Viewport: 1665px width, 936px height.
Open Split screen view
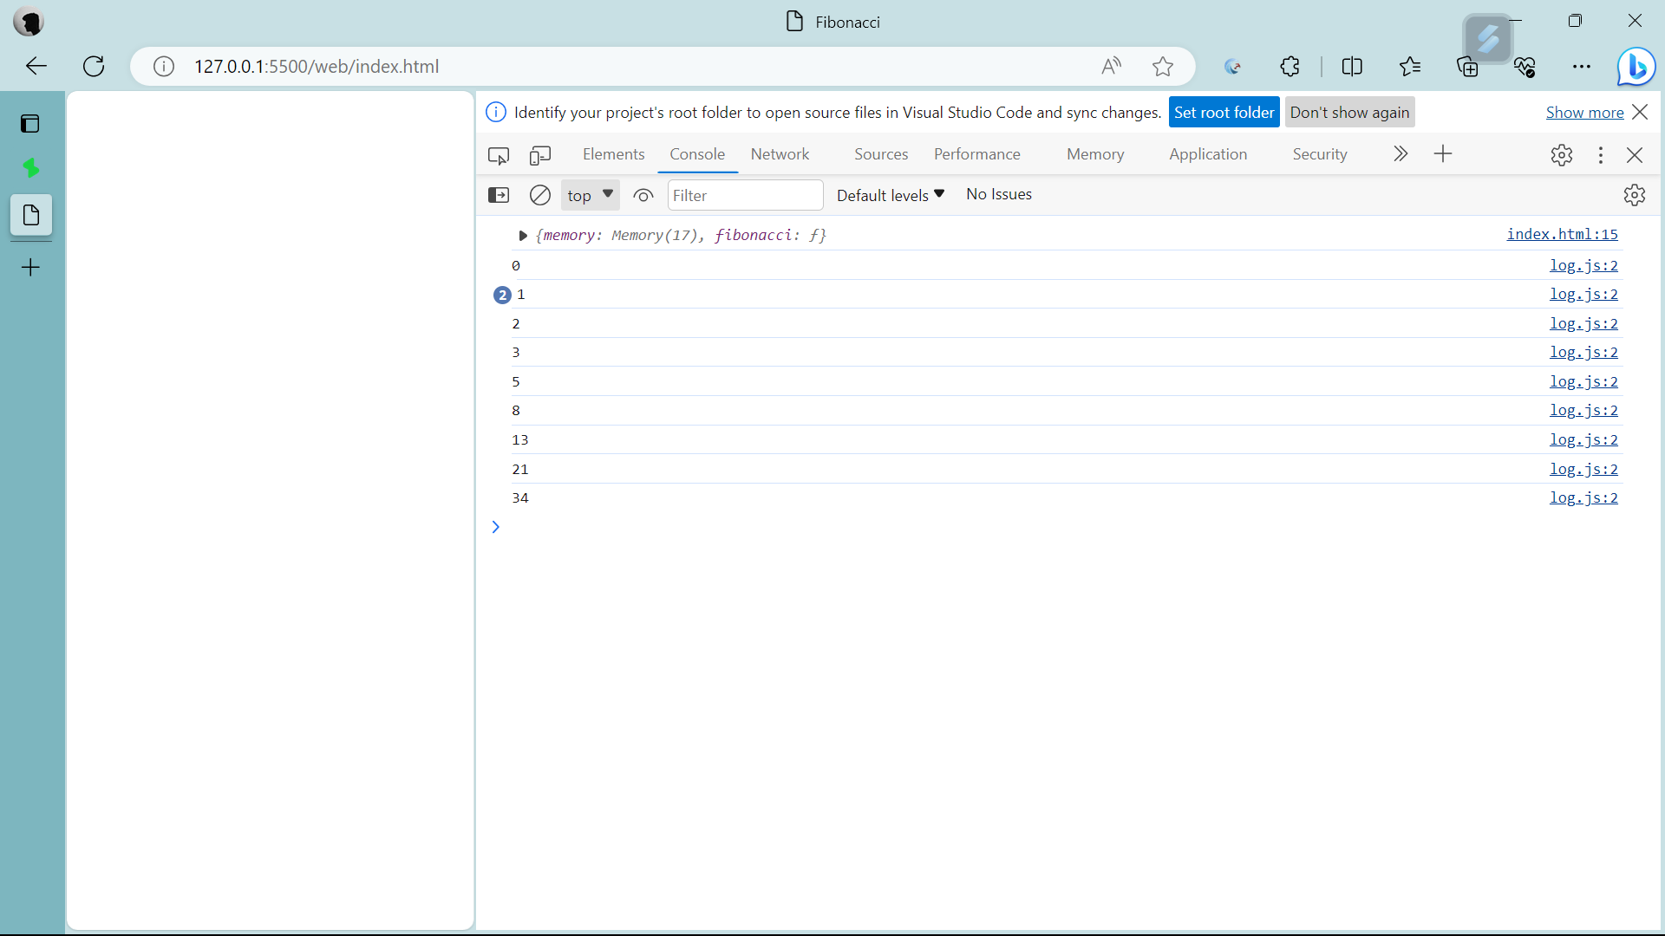point(1352,66)
